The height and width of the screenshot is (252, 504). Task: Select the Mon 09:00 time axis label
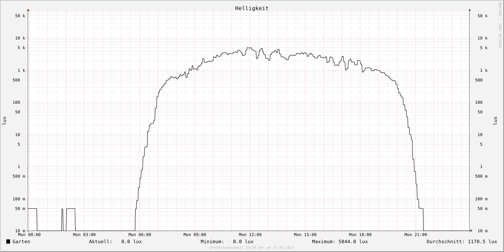point(195,235)
